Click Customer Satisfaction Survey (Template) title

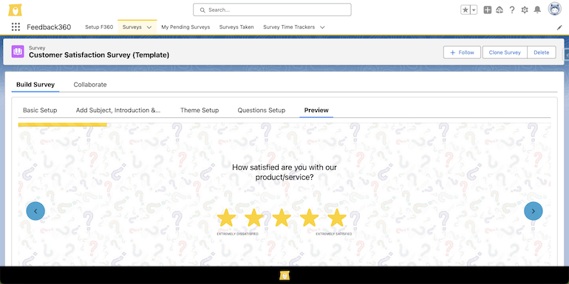click(x=99, y=55)
